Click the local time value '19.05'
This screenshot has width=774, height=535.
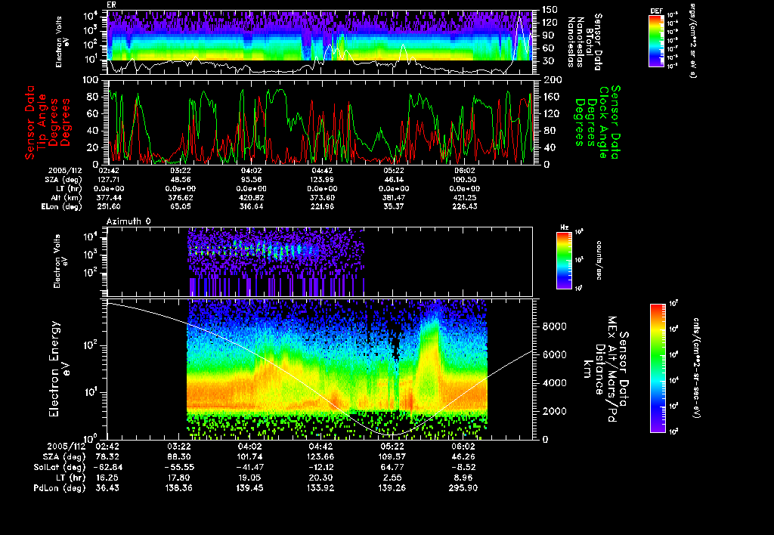pyautogui.click(x=249, y=478)
